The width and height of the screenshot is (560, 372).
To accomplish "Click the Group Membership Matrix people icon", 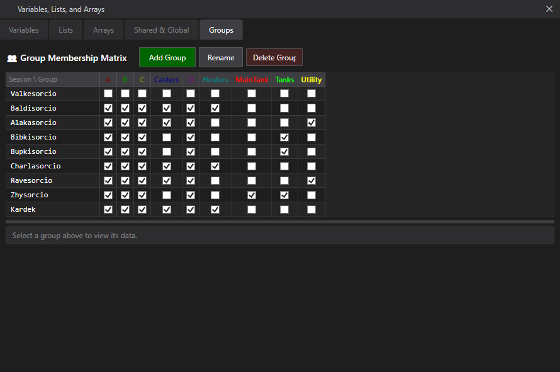I will [12, 58].
